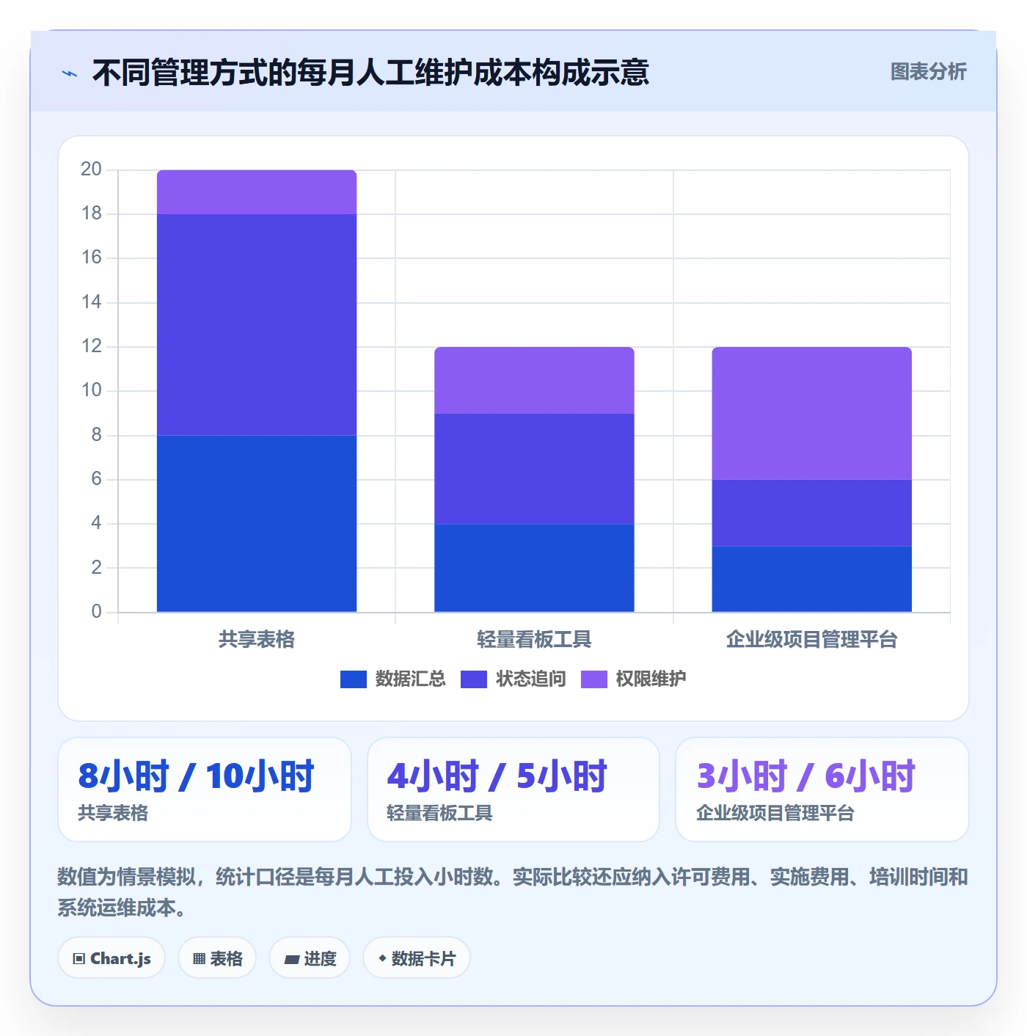This screenshot has height=1036, width=1027.
Task: Open the 3小时 / 6小时 企业级项目管理平台 card
Action: pyautogui.click(x=822, y=789)
